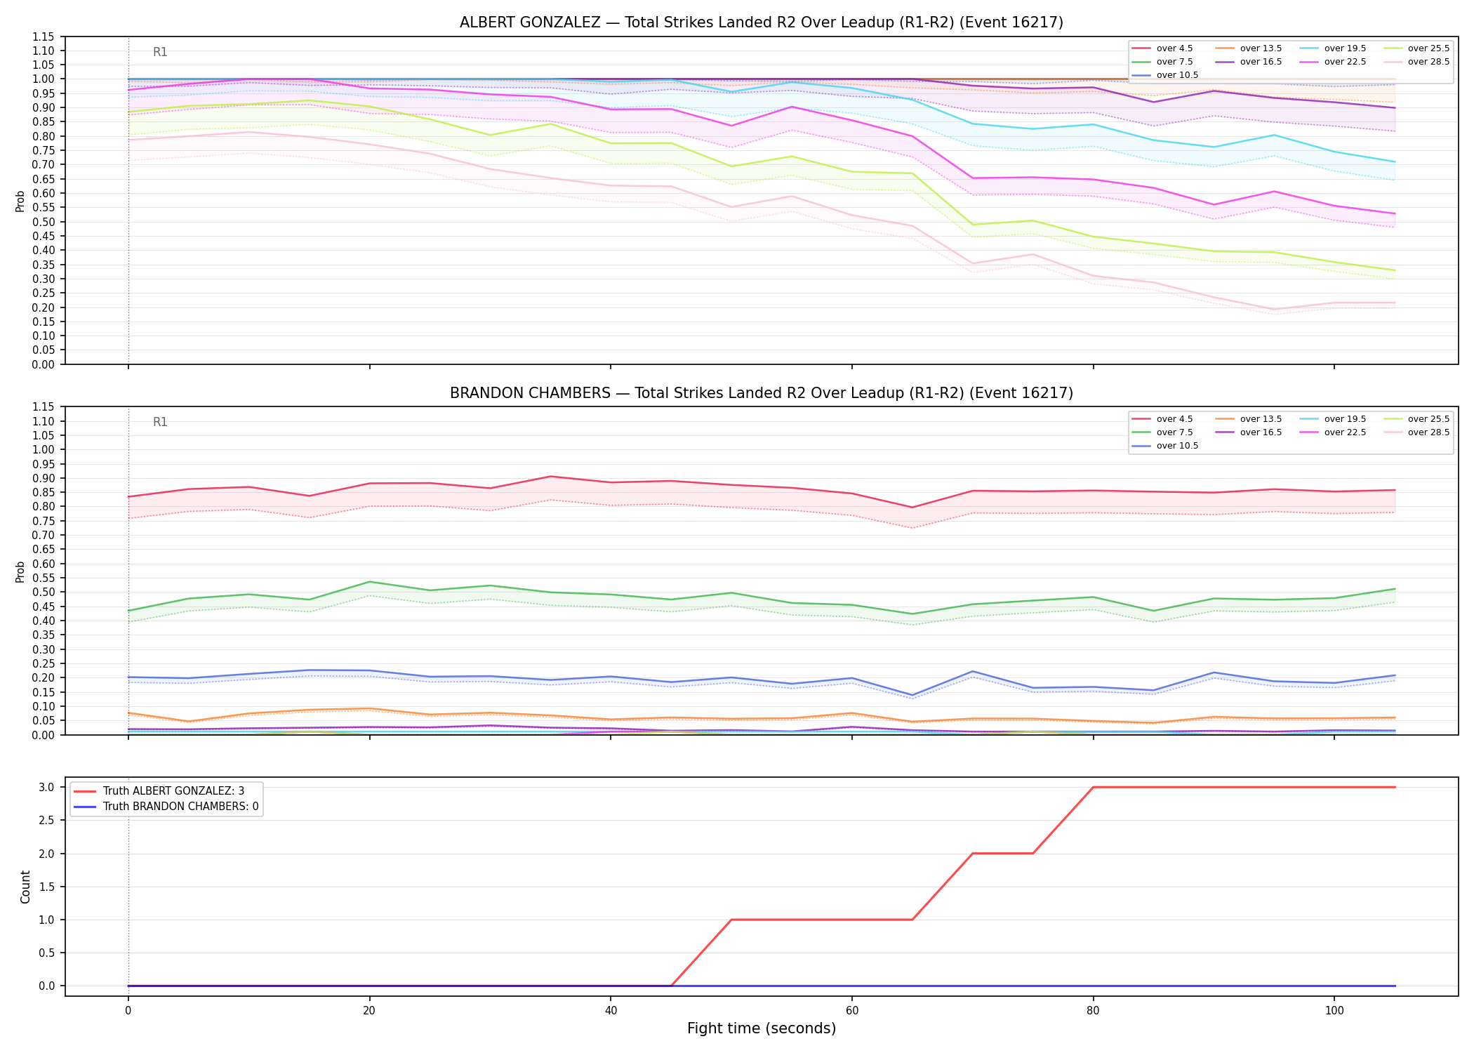Pick 'over 22.5' in the Brandon Chambers legend

click(x=1333, y=432)
